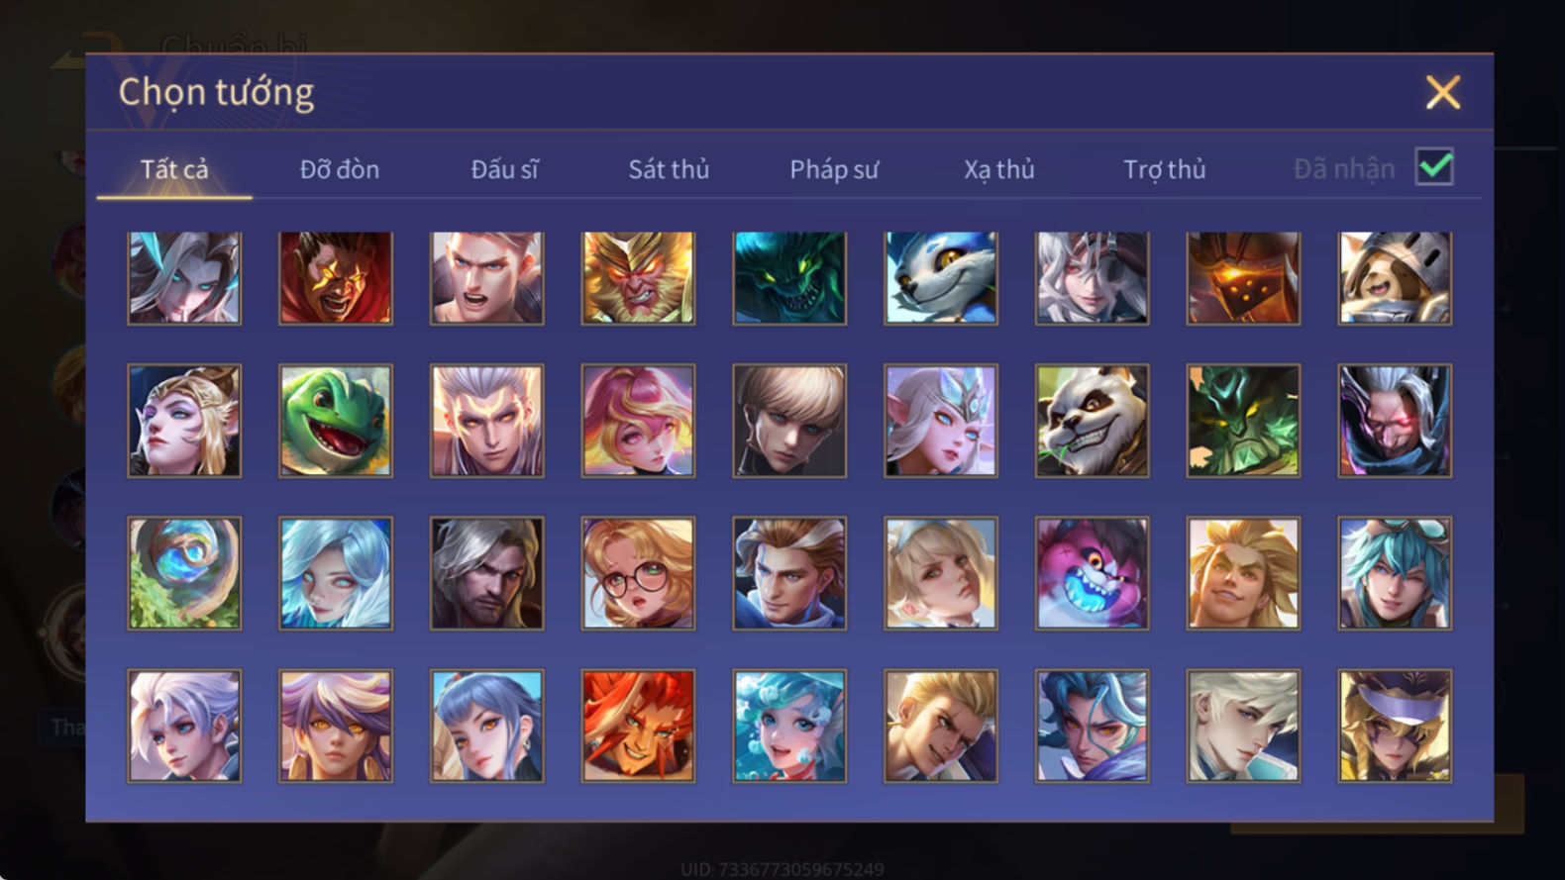The width and height of the screenshot is (1565, 880).
Task: Open the Trợ thủ tab
Action: 1165,169
